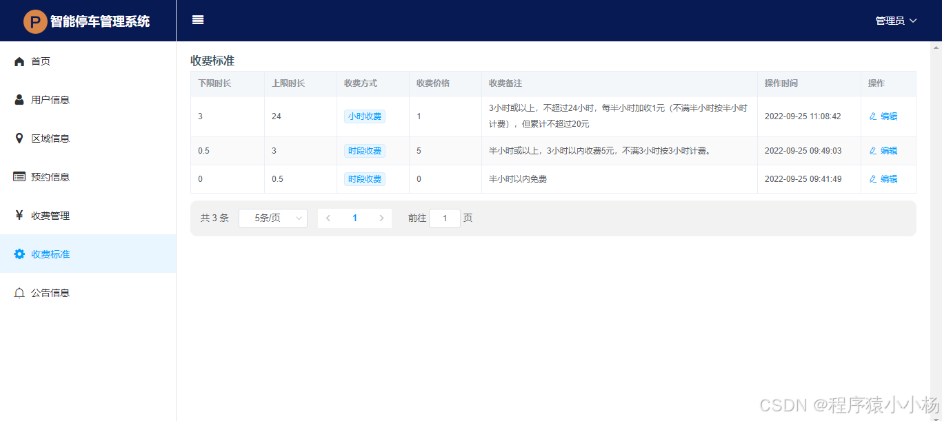Click the remark starting with 3小时或以上
942x421 pixels.
[618, 116]
